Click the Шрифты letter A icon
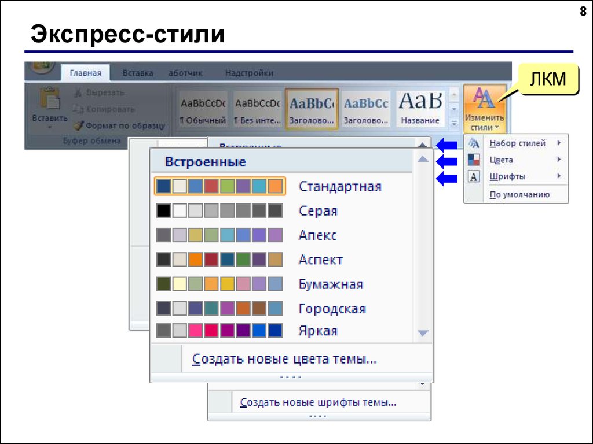 (474, 176)
